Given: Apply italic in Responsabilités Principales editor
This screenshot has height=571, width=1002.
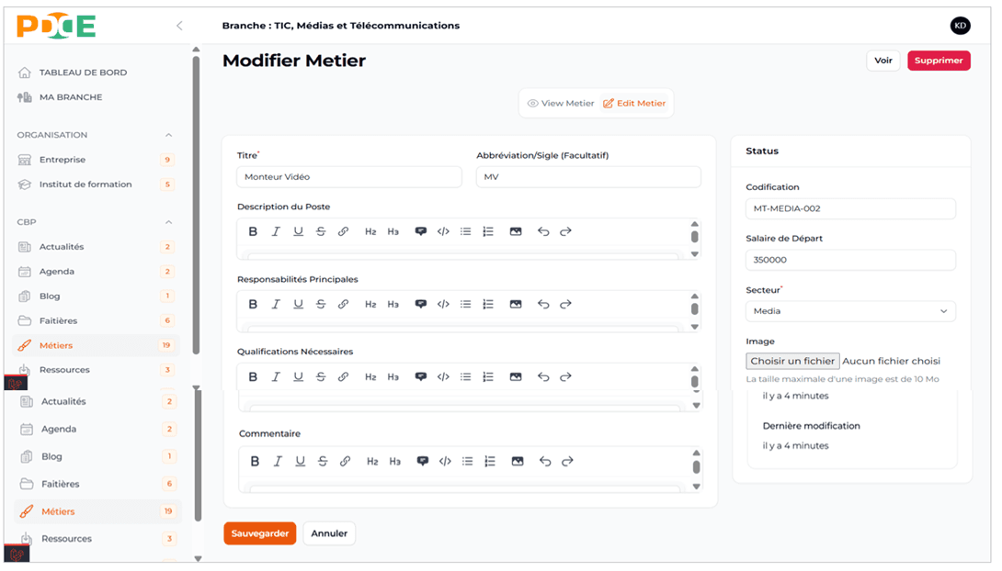Looking at the screenshot, I should tap(276, 304).
